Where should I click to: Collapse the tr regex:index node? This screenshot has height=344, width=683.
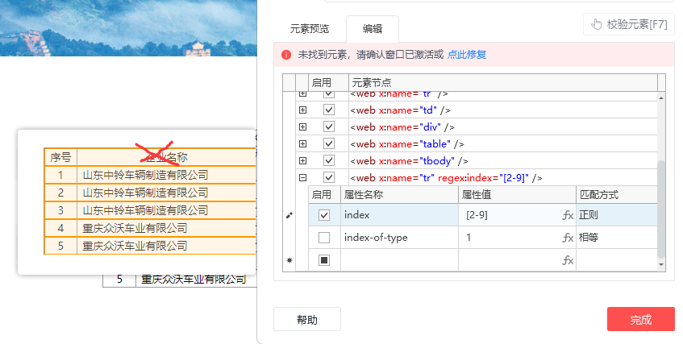click(x=302, y=178)
